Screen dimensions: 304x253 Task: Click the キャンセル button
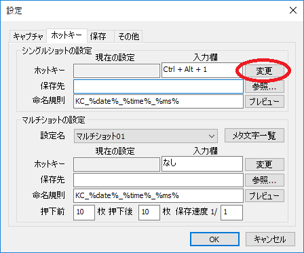pos(270,239)
